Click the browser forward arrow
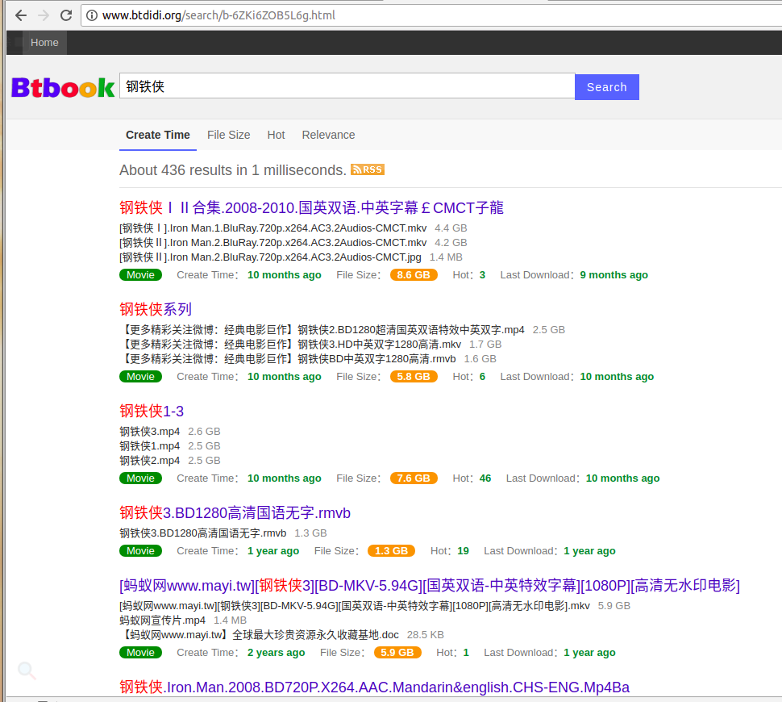782x702 pixels. pyautogui.click(x=44, y=15)
